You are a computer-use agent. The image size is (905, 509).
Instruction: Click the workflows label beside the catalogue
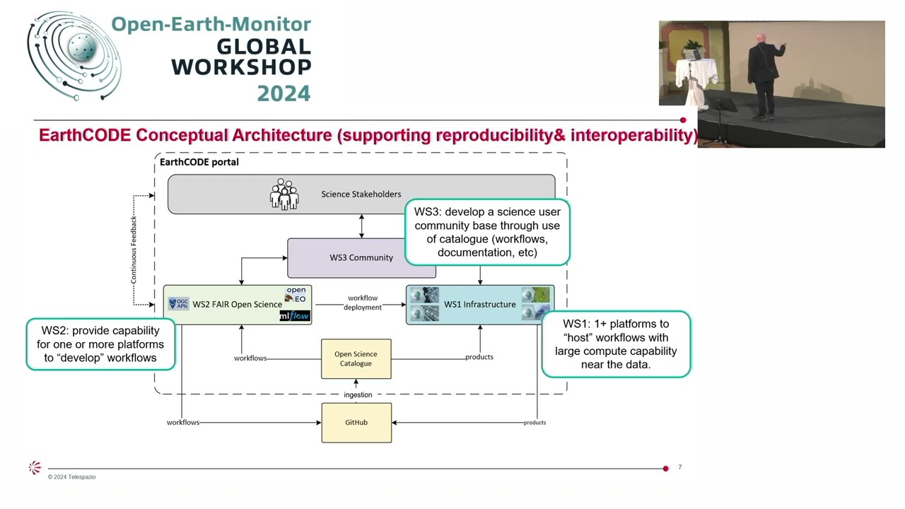tap(250, 358)
